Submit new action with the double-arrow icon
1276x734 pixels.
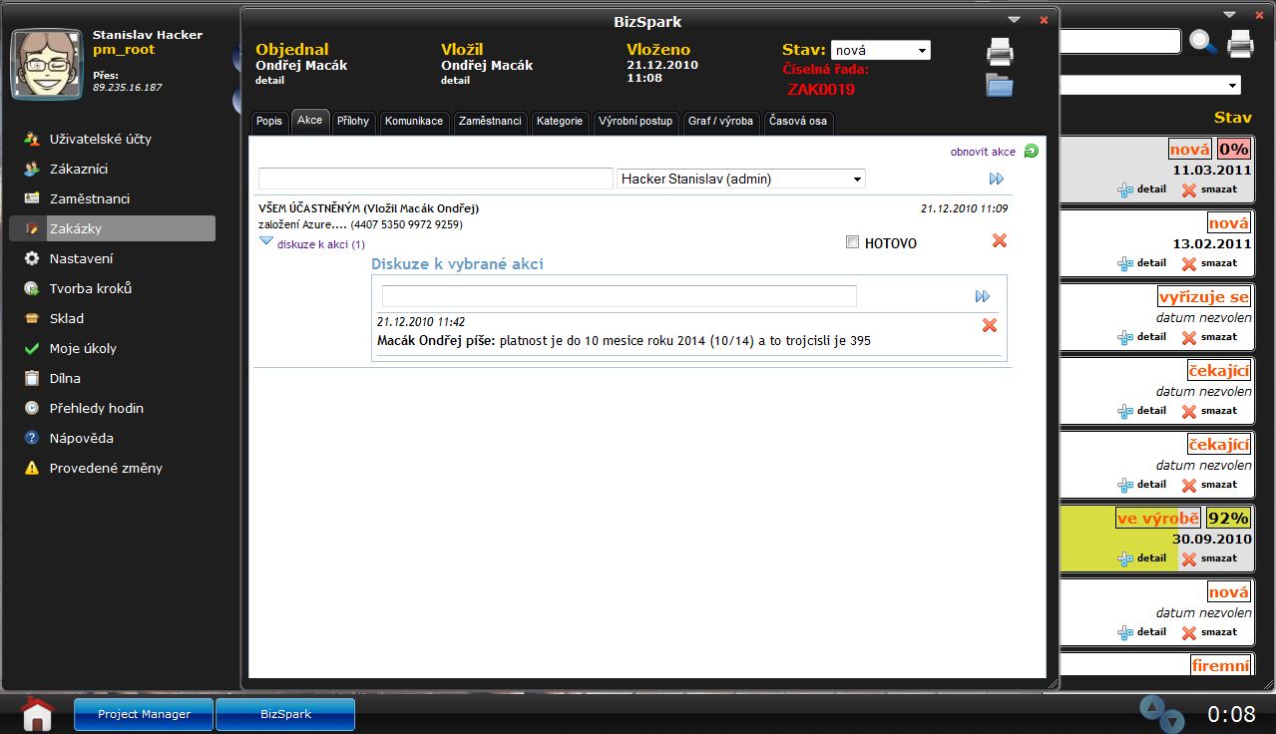click(x=996, y=179)
